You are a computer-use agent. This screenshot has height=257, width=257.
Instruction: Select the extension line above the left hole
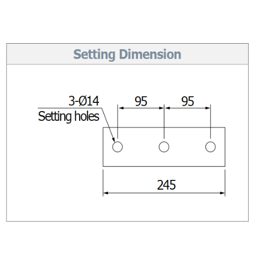click(118, 121)
